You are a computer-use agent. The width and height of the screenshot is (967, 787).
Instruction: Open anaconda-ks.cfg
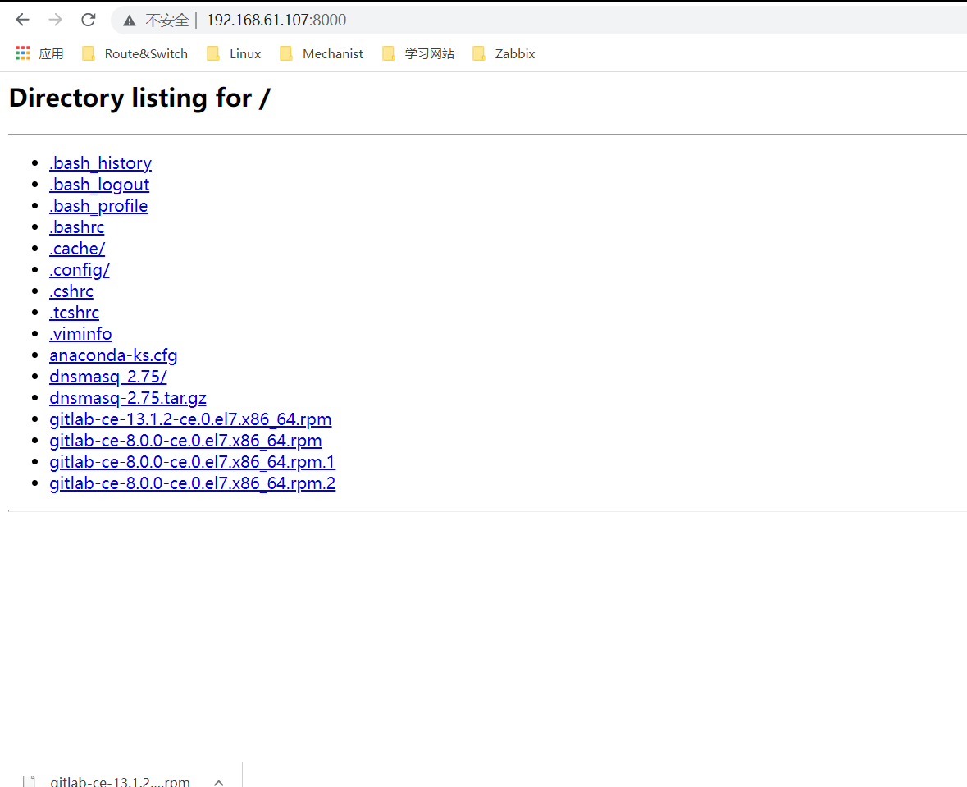tap(113, 355)
